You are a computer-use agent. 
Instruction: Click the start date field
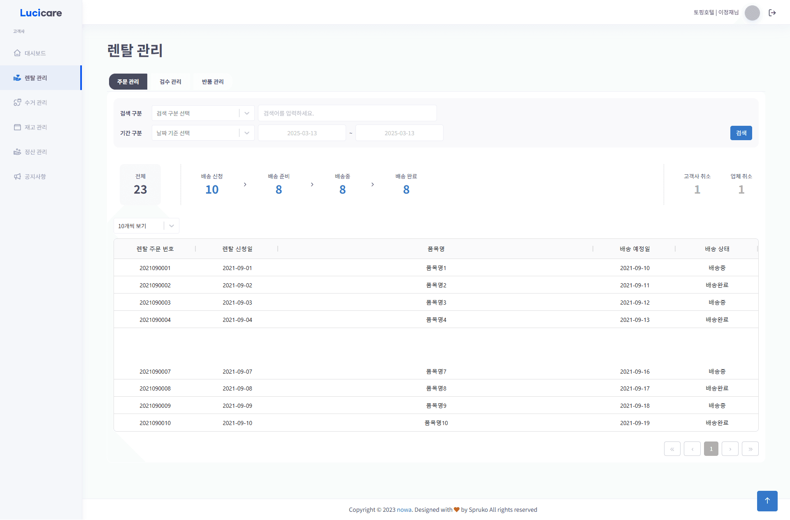point(302,133)
